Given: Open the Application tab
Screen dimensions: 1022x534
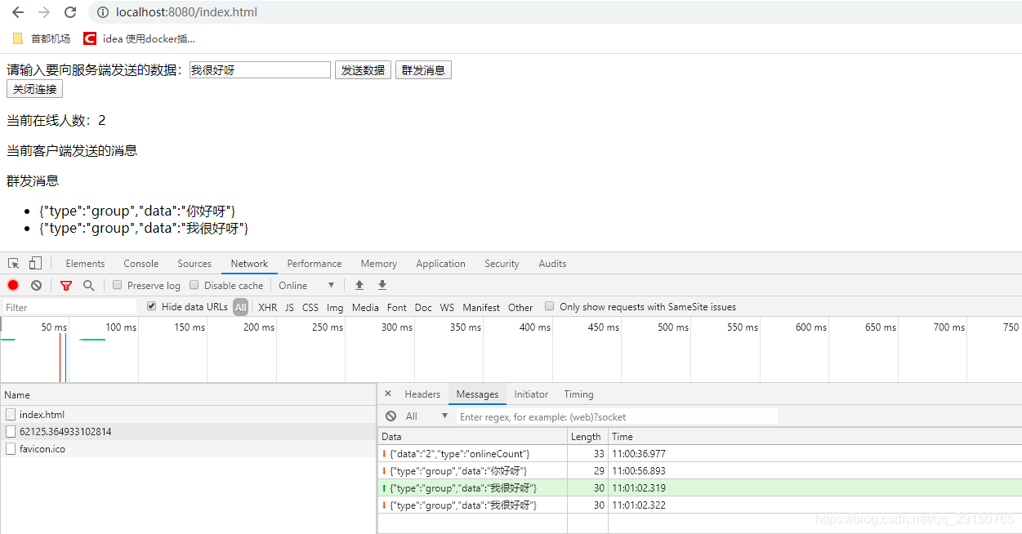Looking at the screenshot, I should [440, 264].
